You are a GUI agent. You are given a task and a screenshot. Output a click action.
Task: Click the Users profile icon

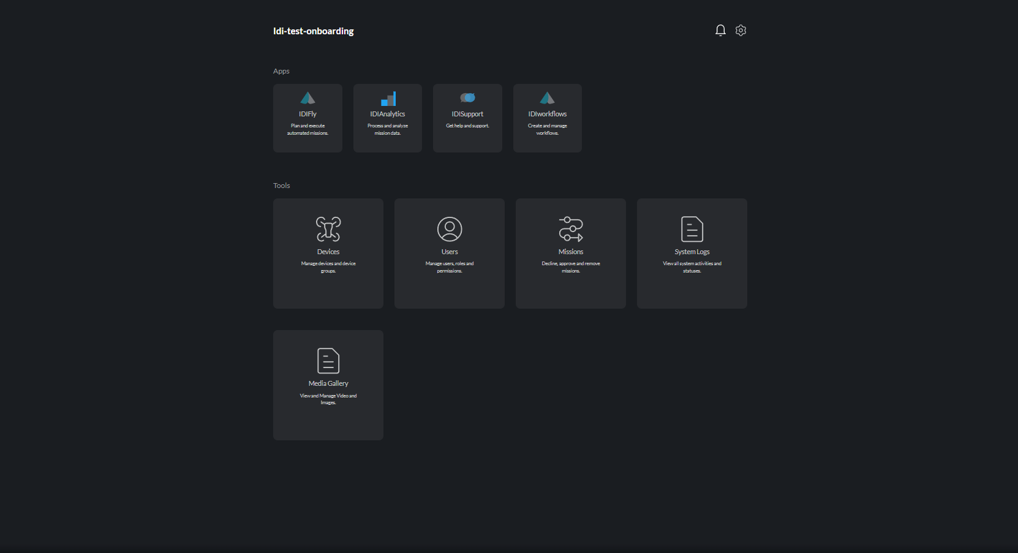[x=450, y=229]
